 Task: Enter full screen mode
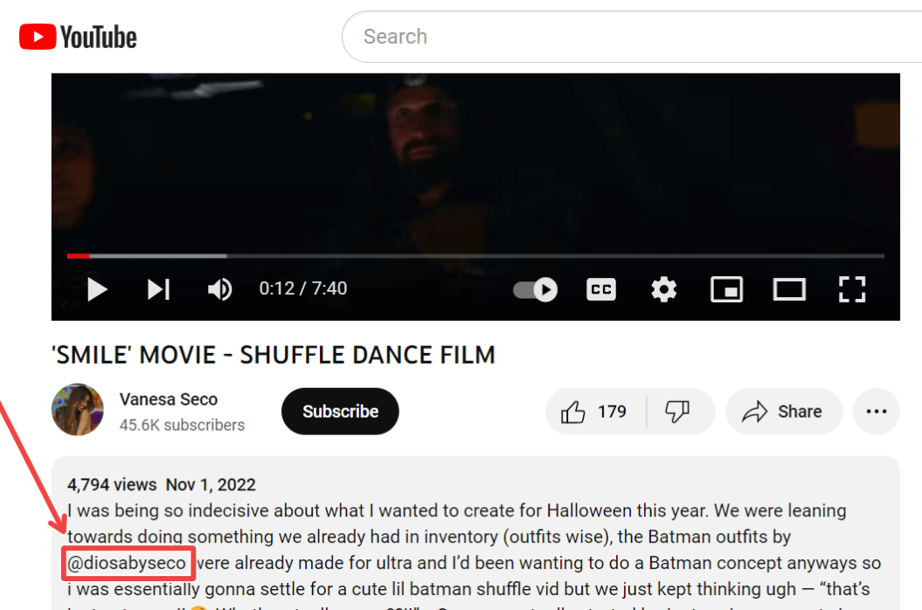pyautogui.click(x=851, y=289)
